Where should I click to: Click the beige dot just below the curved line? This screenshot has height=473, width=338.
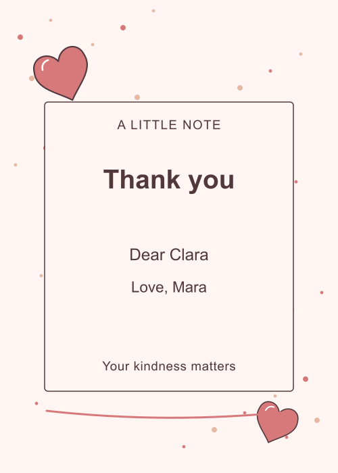coord(214,430)
